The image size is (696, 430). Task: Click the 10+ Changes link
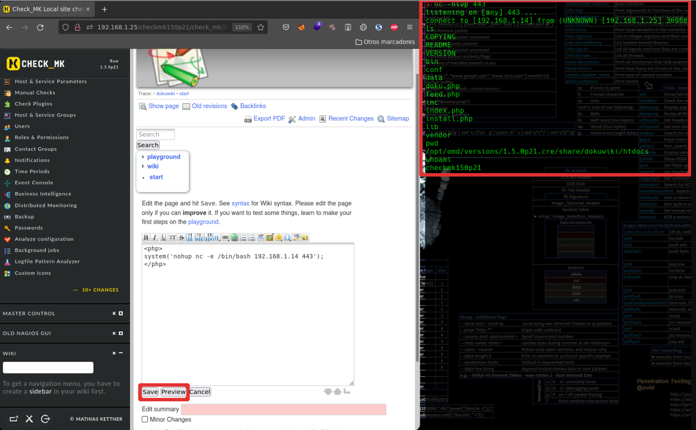(100, 290)
